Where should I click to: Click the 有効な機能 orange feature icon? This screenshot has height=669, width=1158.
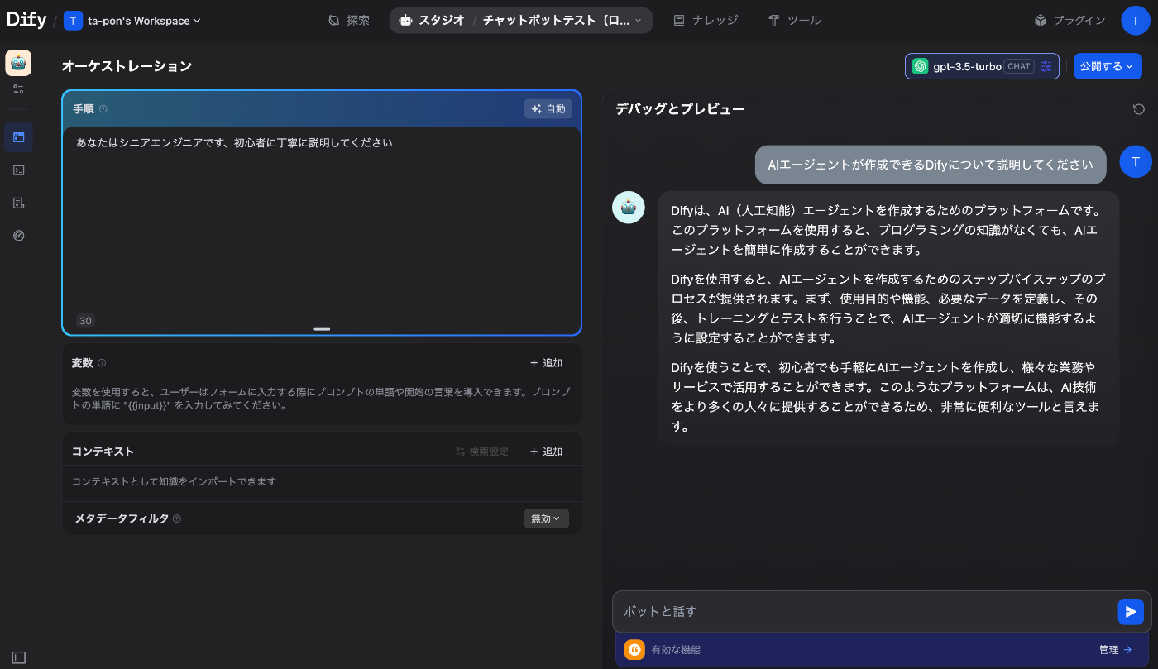click(634, 650)
